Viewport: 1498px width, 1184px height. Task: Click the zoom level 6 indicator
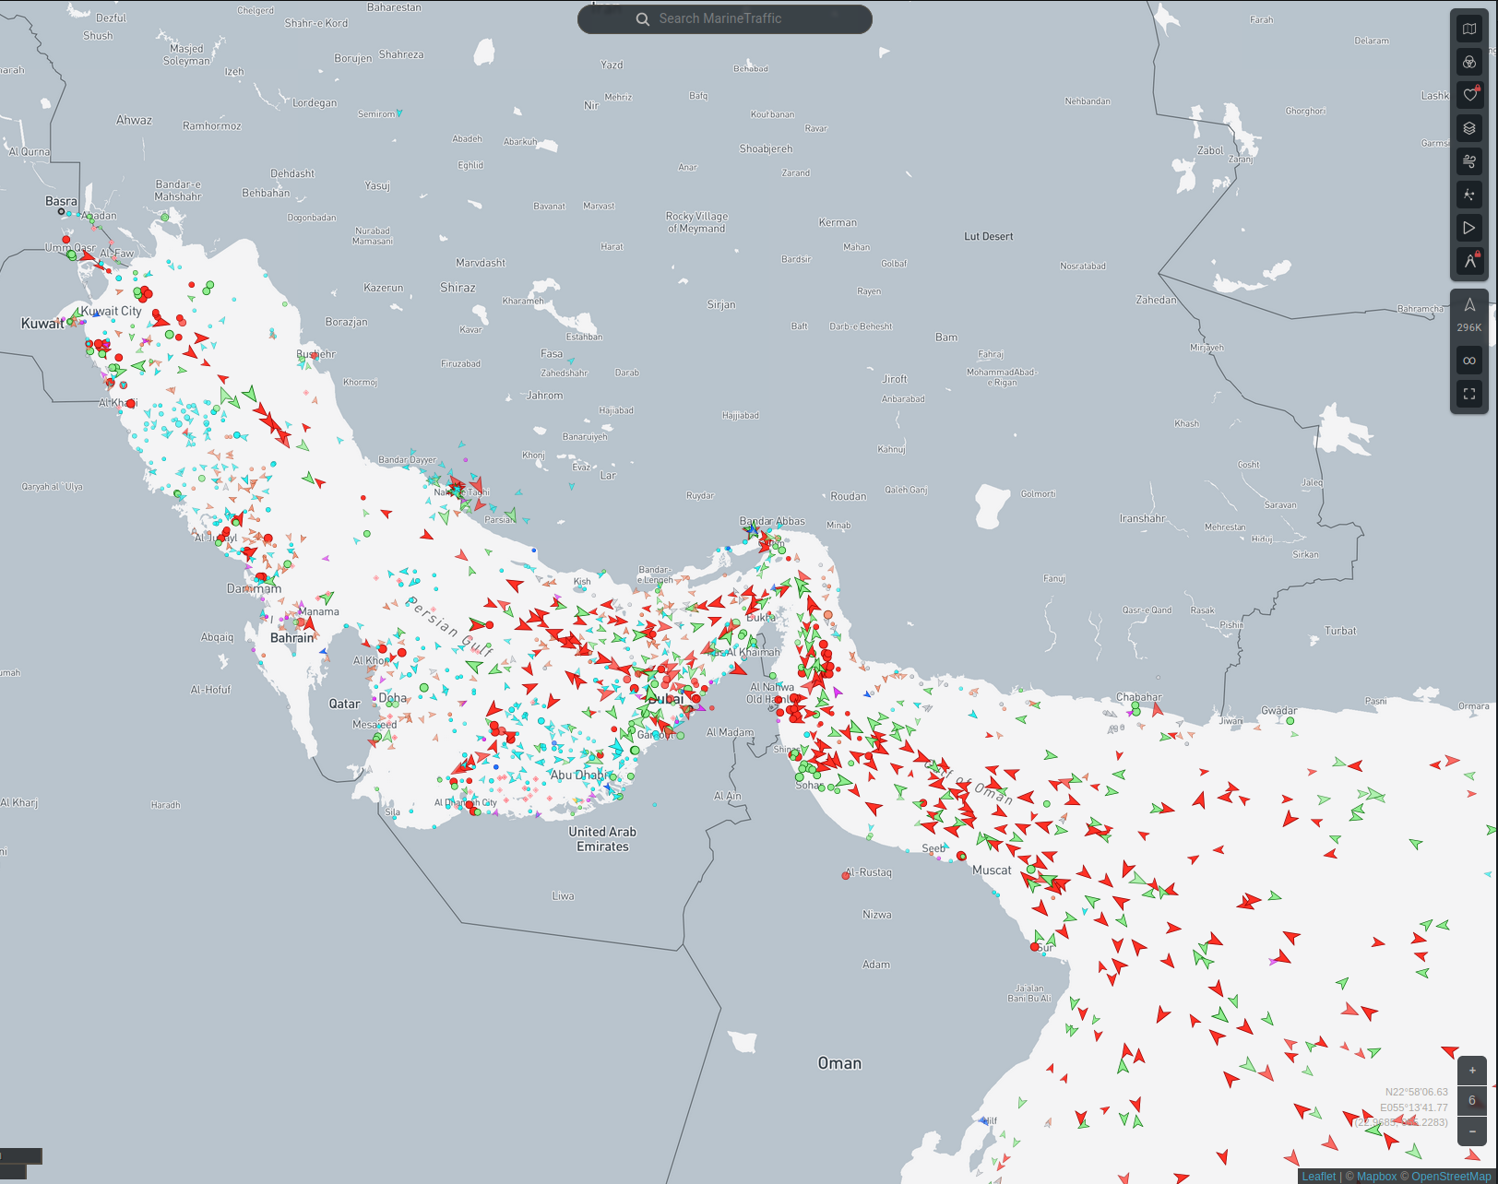[1472, 1100]
